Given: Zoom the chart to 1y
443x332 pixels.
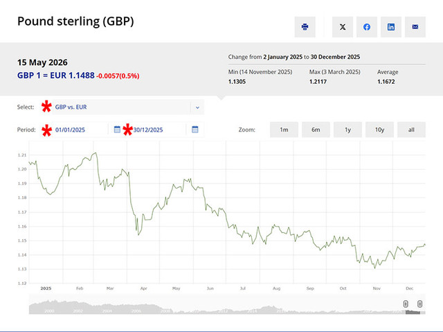Looking at the screenshot, I should click(x=347, y=130).
